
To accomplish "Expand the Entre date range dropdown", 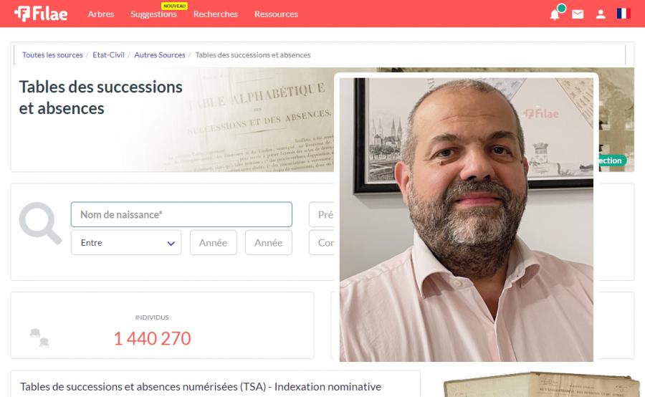I will [126, 242].
